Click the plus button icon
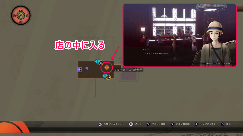This screenshot has height=136, width=243. 196,124
